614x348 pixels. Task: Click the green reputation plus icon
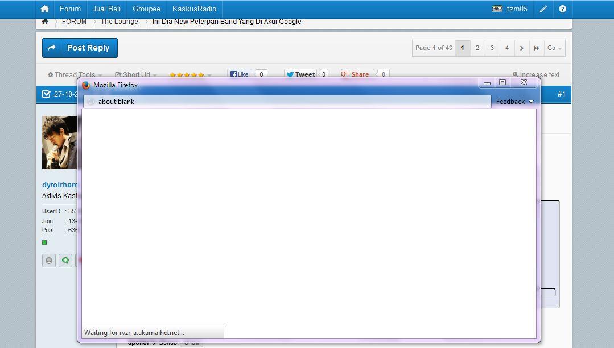tap(65, 261)
